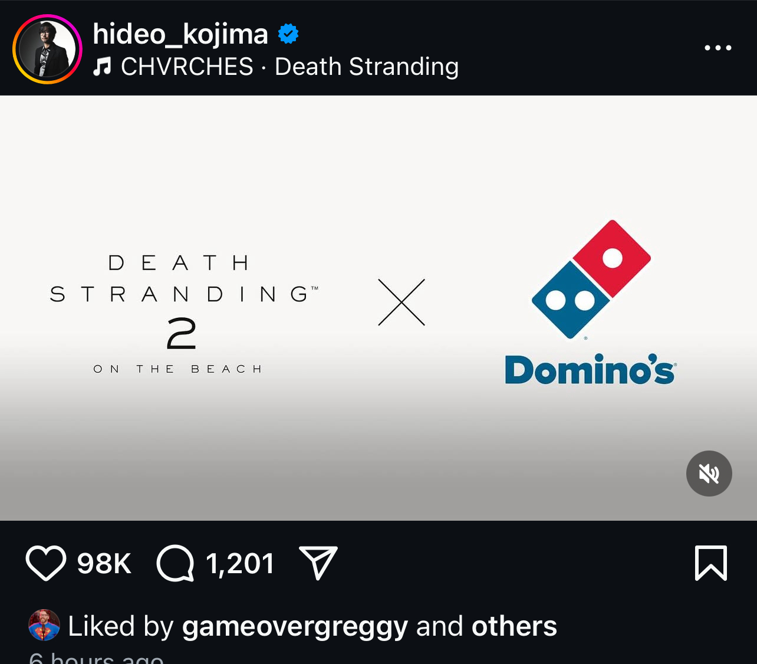This screenshot has height=664, width=757.
Task: Click the Domino's logo in the video
Action: point(591,303)
